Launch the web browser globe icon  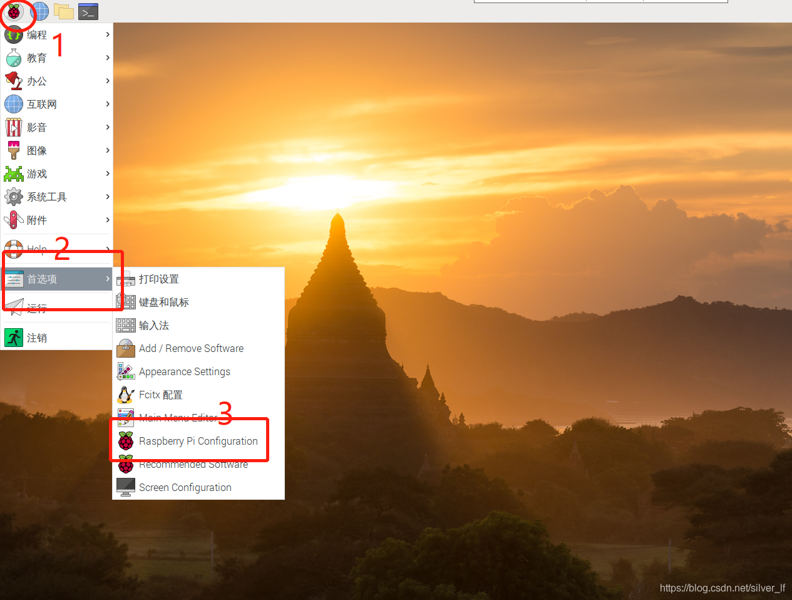pos(39,11)
